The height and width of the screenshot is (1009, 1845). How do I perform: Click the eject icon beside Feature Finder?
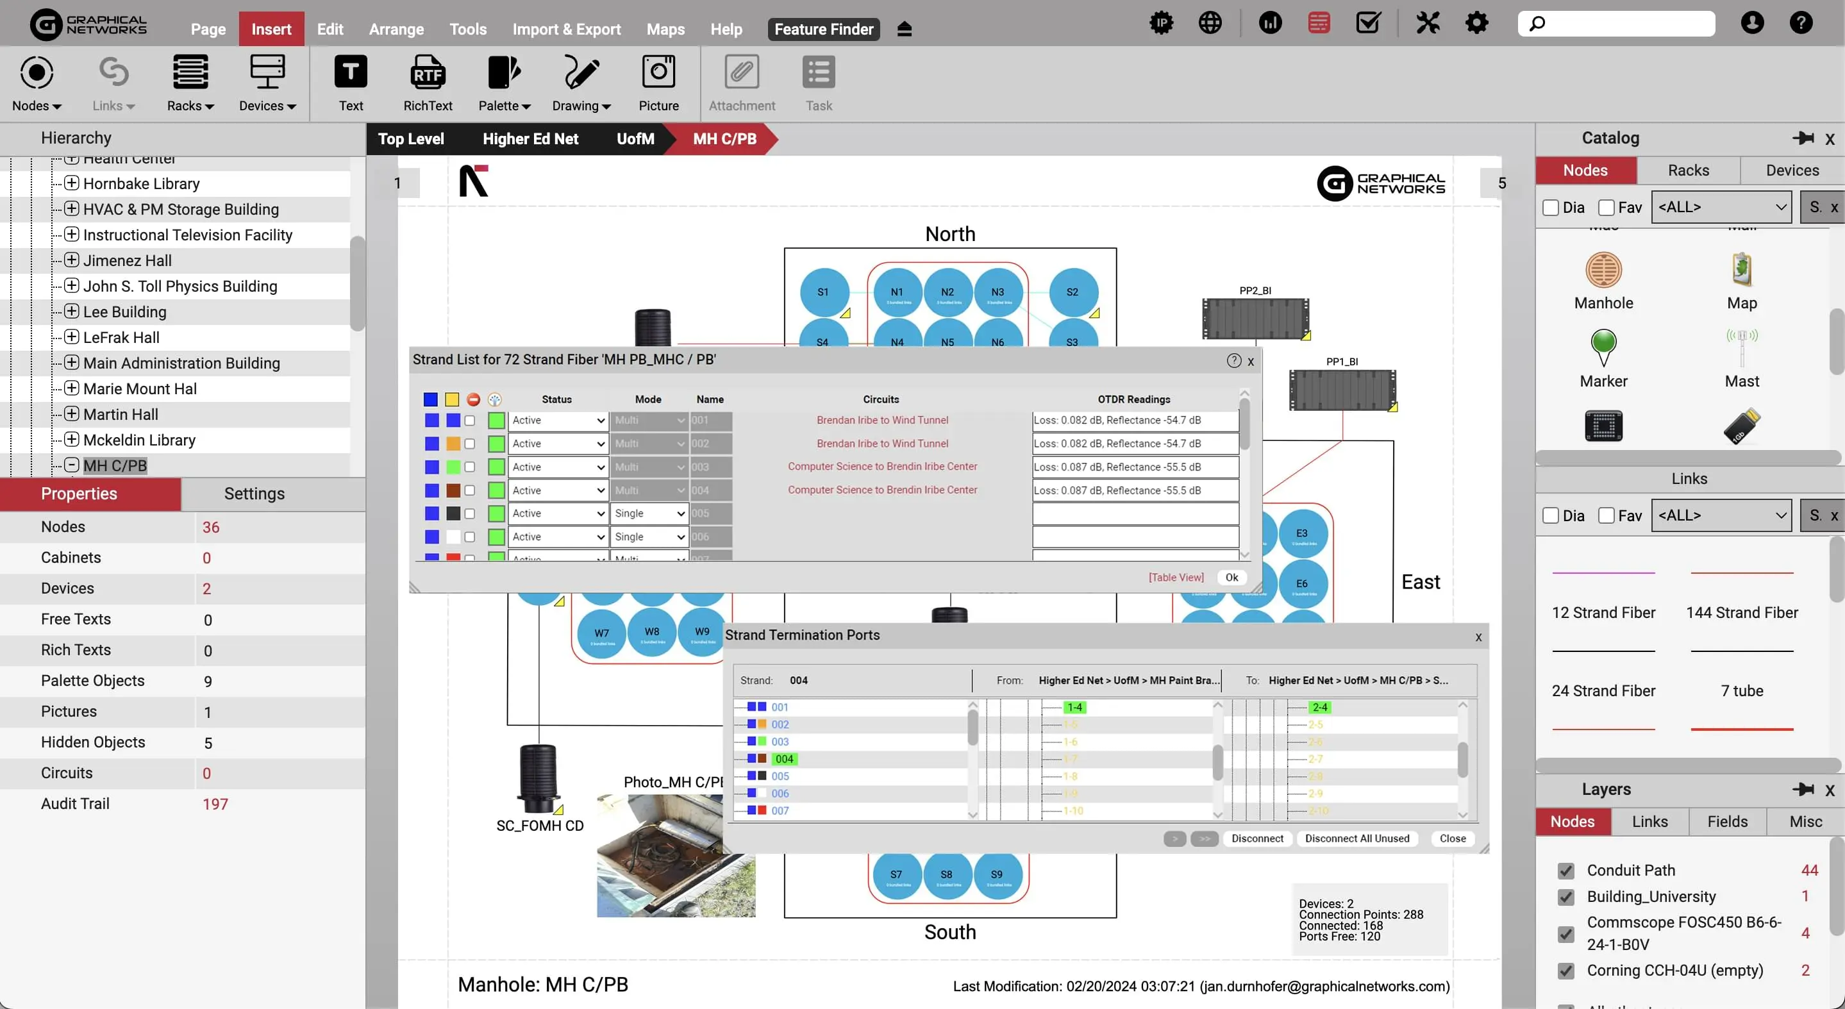click(904, 29)
